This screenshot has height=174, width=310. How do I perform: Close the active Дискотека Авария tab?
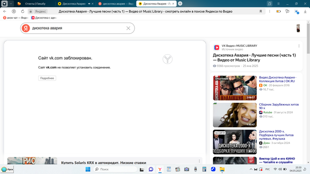point(173,4)
